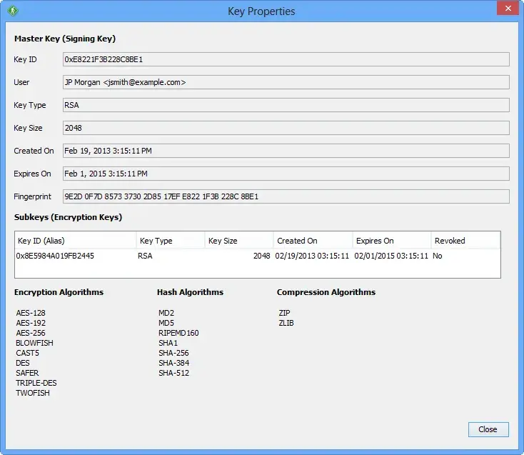
Task: Click the Key Properties window title
Action: pyautogui.click(x=261, y=11)
